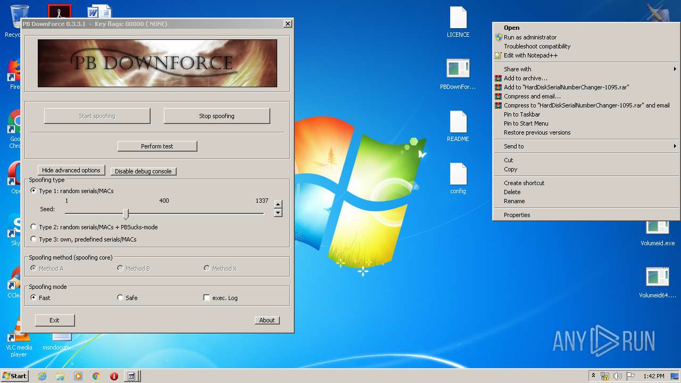
Task: Choose Compress to HardDiskSerialNumberChanger-1095.rar and email
Action: point(586,105)
